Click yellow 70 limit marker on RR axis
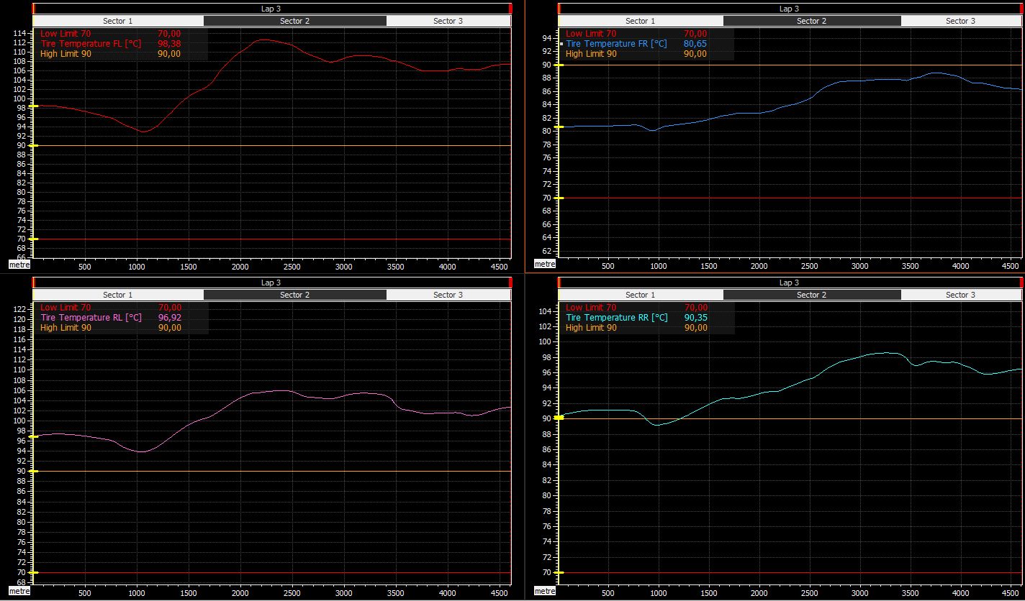This screenshot has width=1025, height=601. coord(559,573)
